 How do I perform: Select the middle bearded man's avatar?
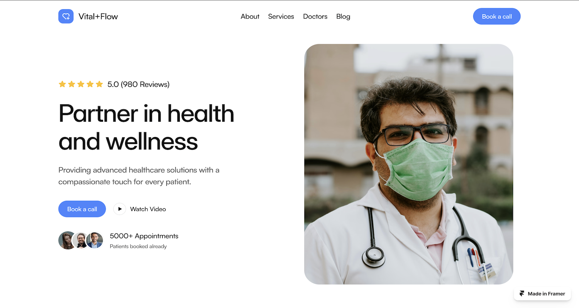click(81, 240)
